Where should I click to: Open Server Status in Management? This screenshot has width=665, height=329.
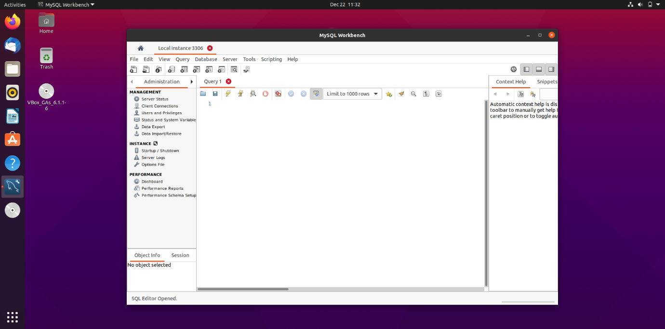pyautogui.click(x=155, y=99)
